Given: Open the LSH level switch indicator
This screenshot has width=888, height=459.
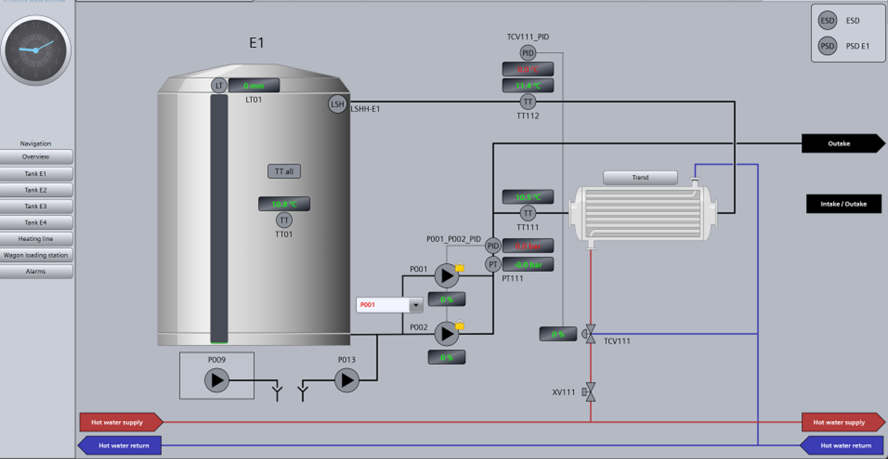Looking at the screenshot, I should 337,104.
